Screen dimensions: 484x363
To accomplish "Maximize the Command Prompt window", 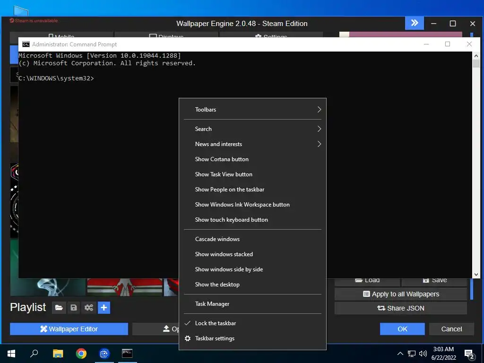I will point(448,44).
